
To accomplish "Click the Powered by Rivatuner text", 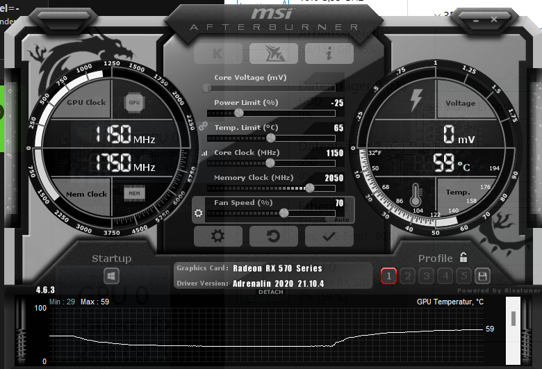I will pyautogui.click(x=499, y=290).
